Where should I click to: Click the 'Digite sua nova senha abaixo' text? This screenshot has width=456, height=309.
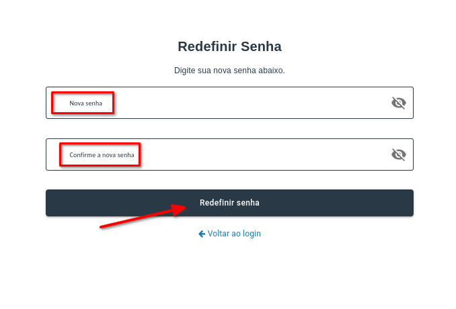[x=229, y=70]
